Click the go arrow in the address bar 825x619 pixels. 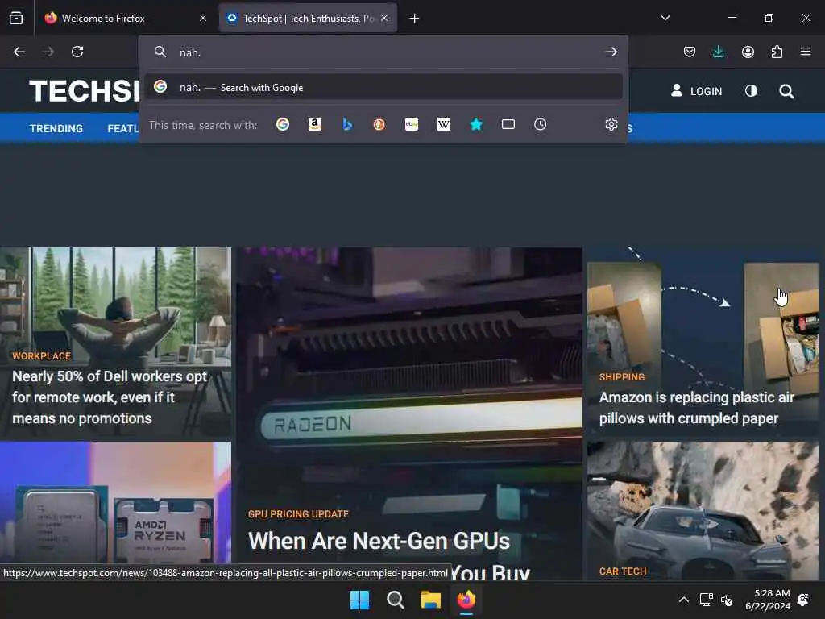click(611, 52)
